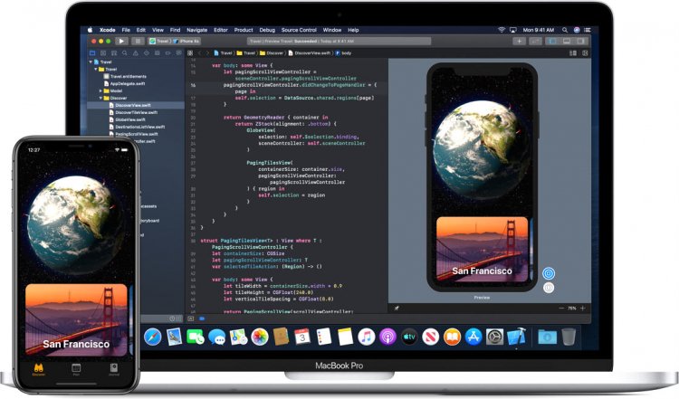Toggle the navigator panel visibility button
This screenshot has height=399, width=679.
[552, 41]
